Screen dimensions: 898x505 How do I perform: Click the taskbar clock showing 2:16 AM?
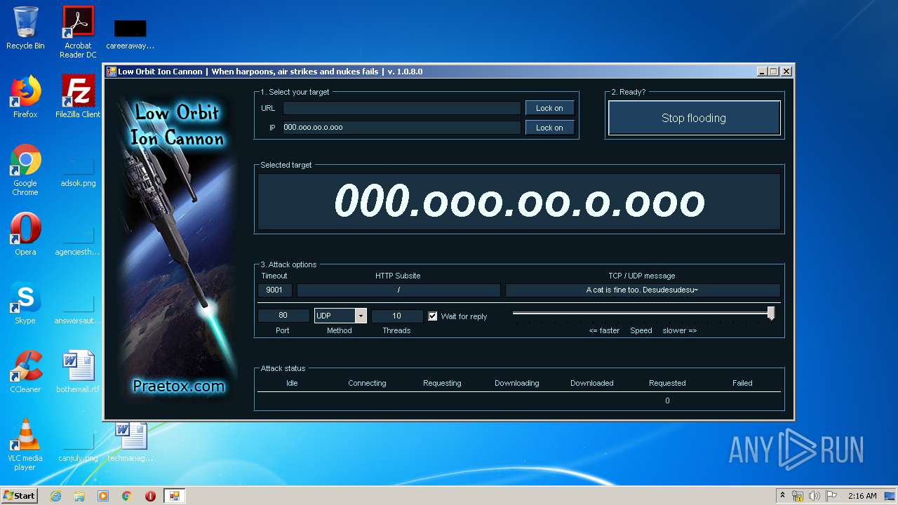(x=862, y=496)
